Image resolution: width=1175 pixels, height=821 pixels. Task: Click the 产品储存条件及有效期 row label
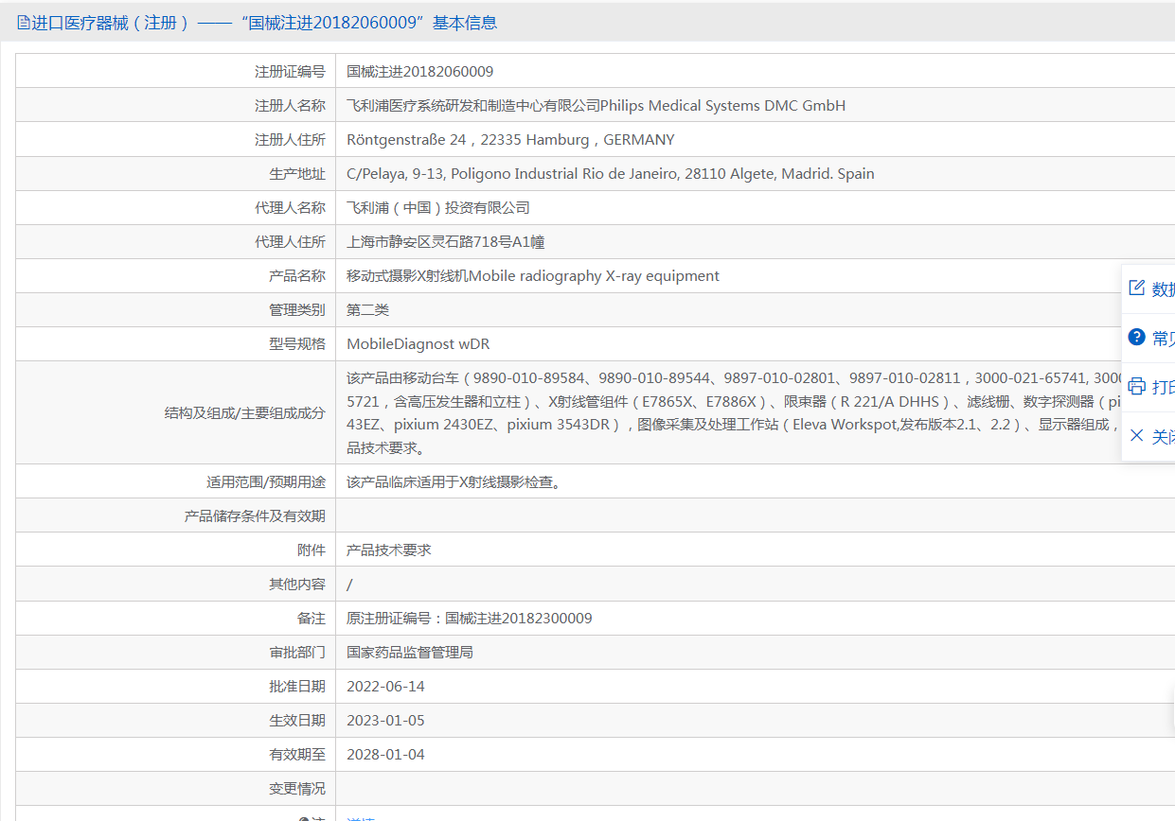[255, 515]
